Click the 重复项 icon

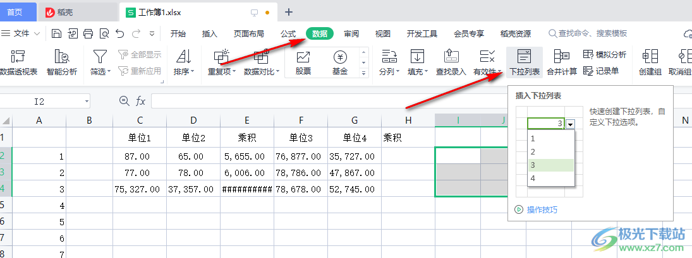(x=222, y=56)
